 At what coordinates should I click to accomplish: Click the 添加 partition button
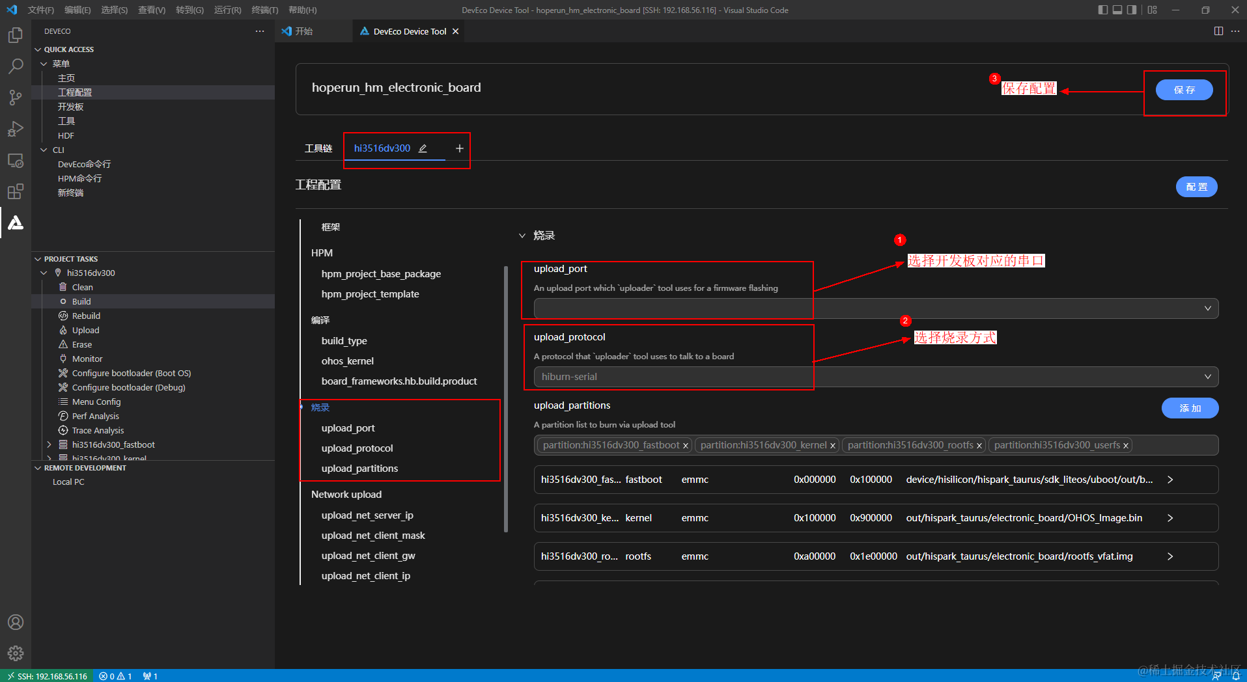[x=1190, y=408]
